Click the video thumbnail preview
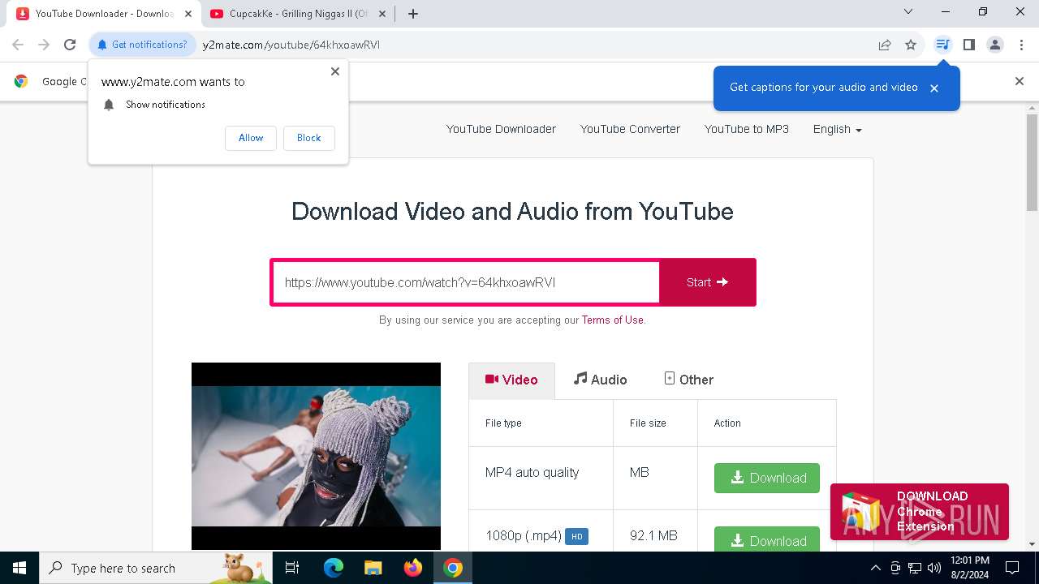The height and width of the screenshot is (584, 1039). click(x=316, y=456)
